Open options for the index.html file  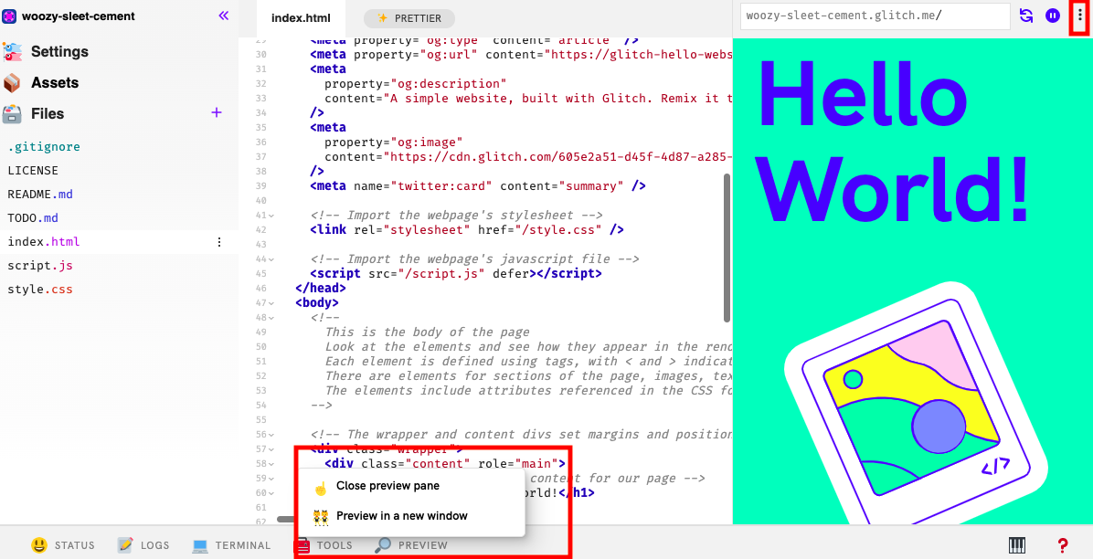[219, 241]
